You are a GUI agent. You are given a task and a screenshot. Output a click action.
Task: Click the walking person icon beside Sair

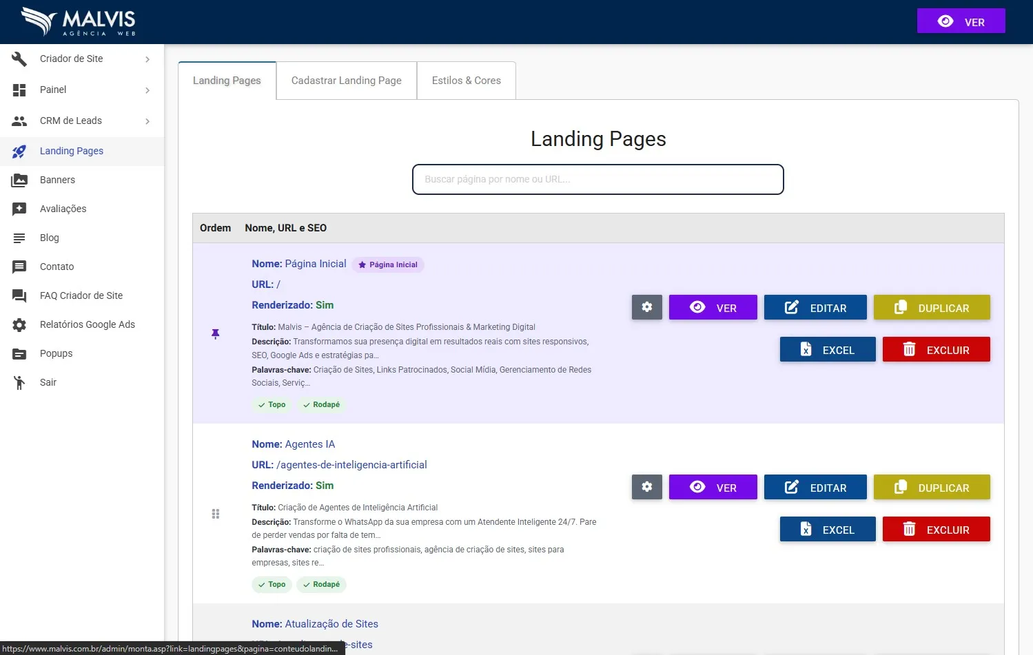point(19,382)
